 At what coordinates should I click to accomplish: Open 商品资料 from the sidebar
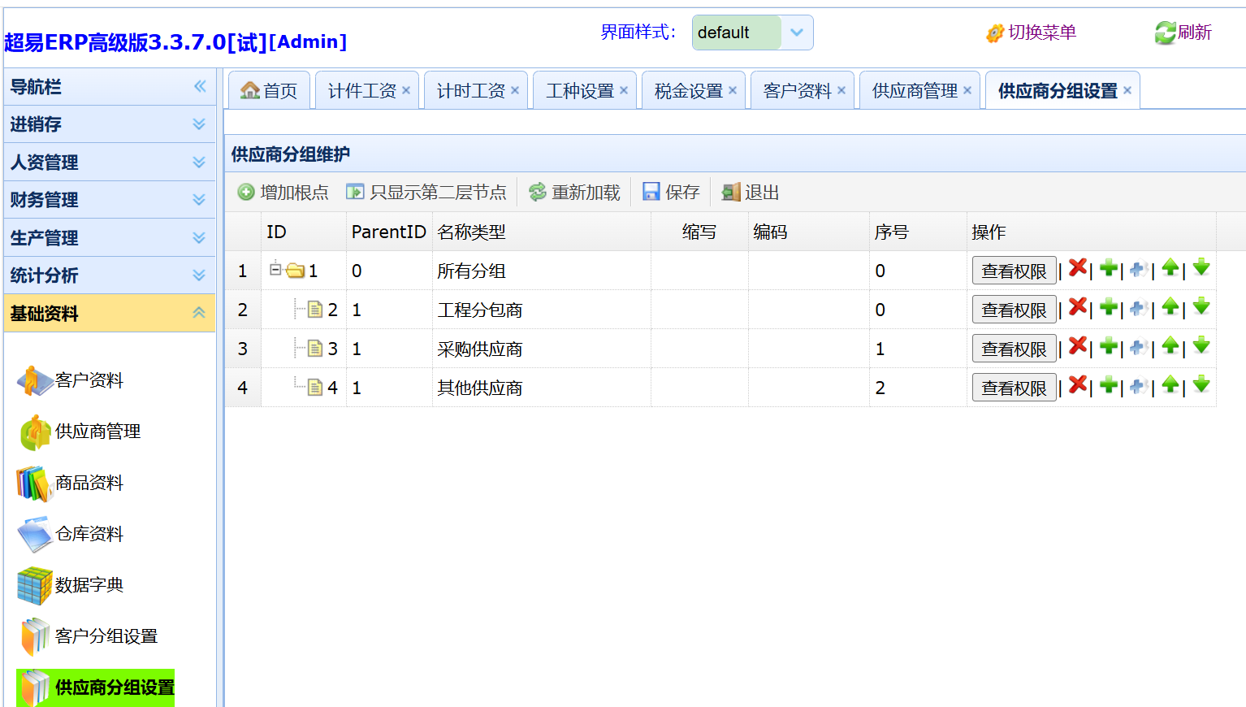pyautogui.click(x=89, y=483)
